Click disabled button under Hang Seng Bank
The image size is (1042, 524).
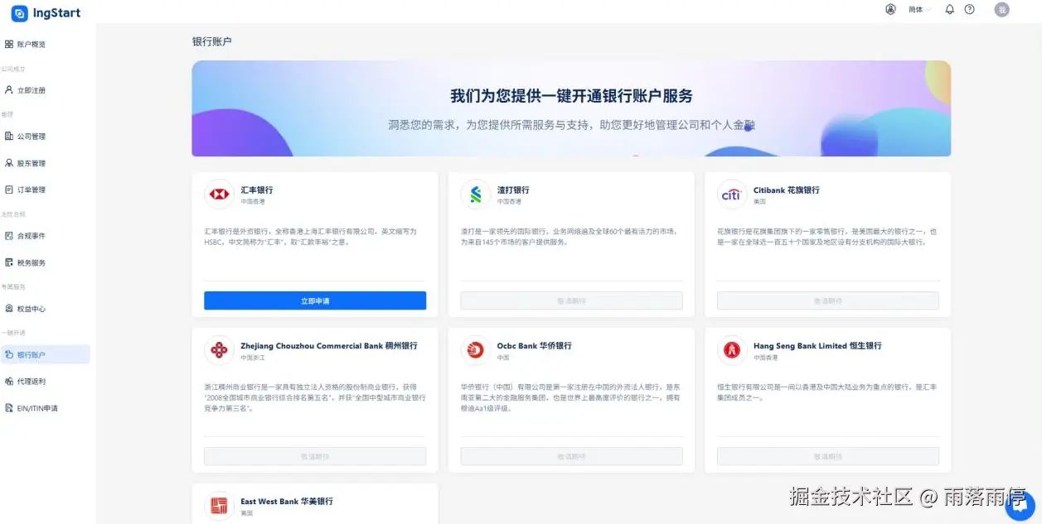[x=828, y=456]
